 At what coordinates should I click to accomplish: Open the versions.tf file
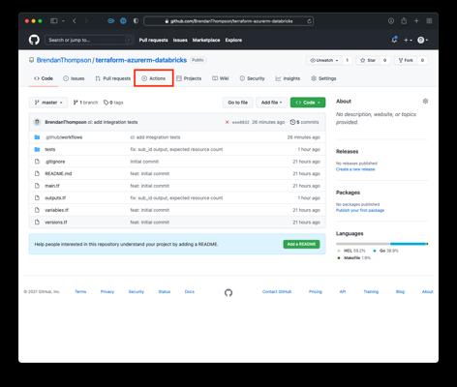pyautogui.click(x=56, y=223)
